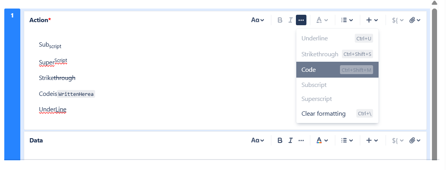Open Action text color picker
446x170 pixels.
coord(322,20)
